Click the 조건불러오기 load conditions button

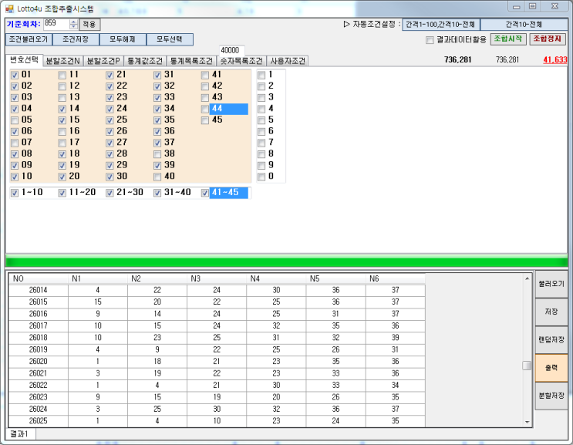(29, 39)
